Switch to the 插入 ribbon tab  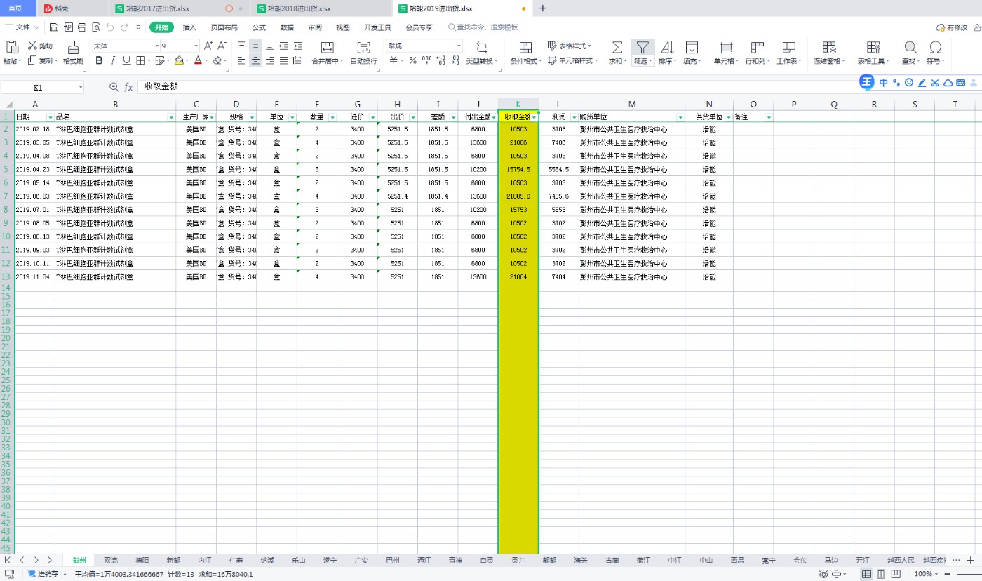pos(189,27)
